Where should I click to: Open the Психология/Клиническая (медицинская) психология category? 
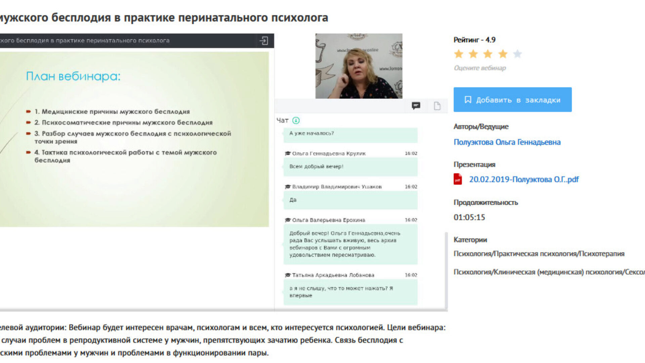tap(549, 272)
